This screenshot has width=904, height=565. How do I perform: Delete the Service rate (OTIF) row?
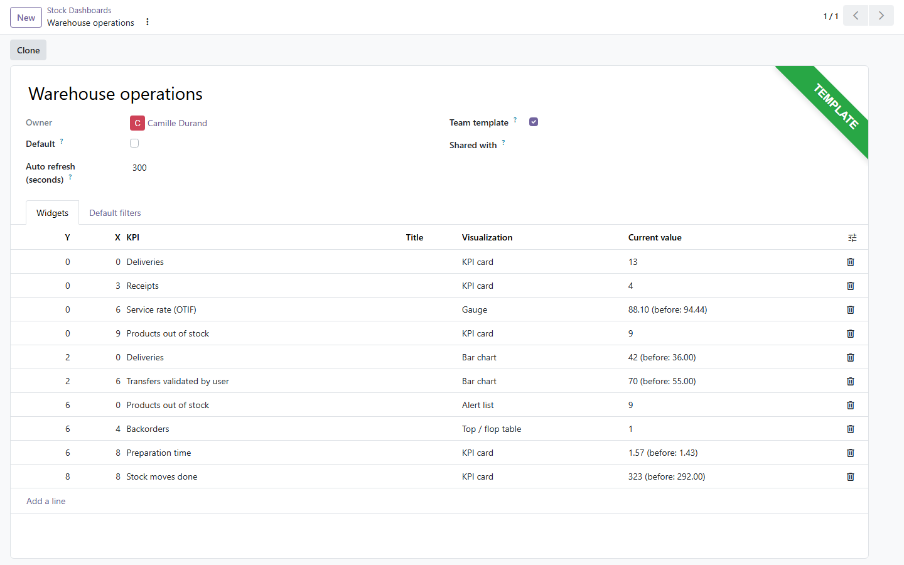pos(851,309)
